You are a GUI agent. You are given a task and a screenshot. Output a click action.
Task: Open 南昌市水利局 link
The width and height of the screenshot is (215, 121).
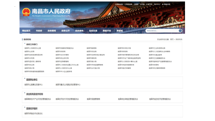pyautogui.click(x=29, y=58)
